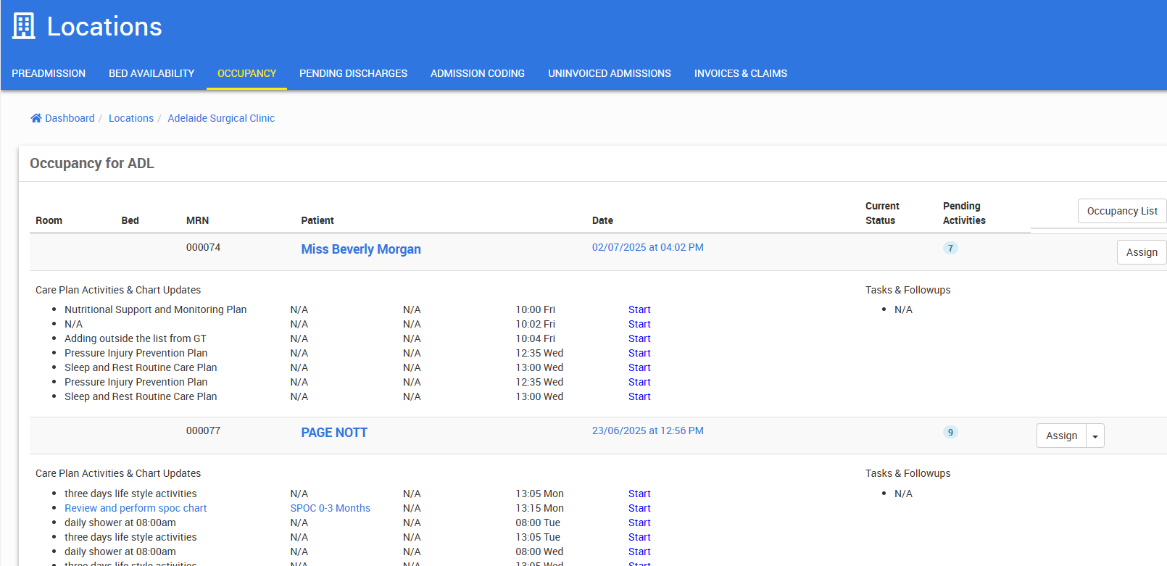Image resolution: width=1167 pixels, height=566 pixels.
Task: Open the Bed Availability tab
Action: [151, 73]
